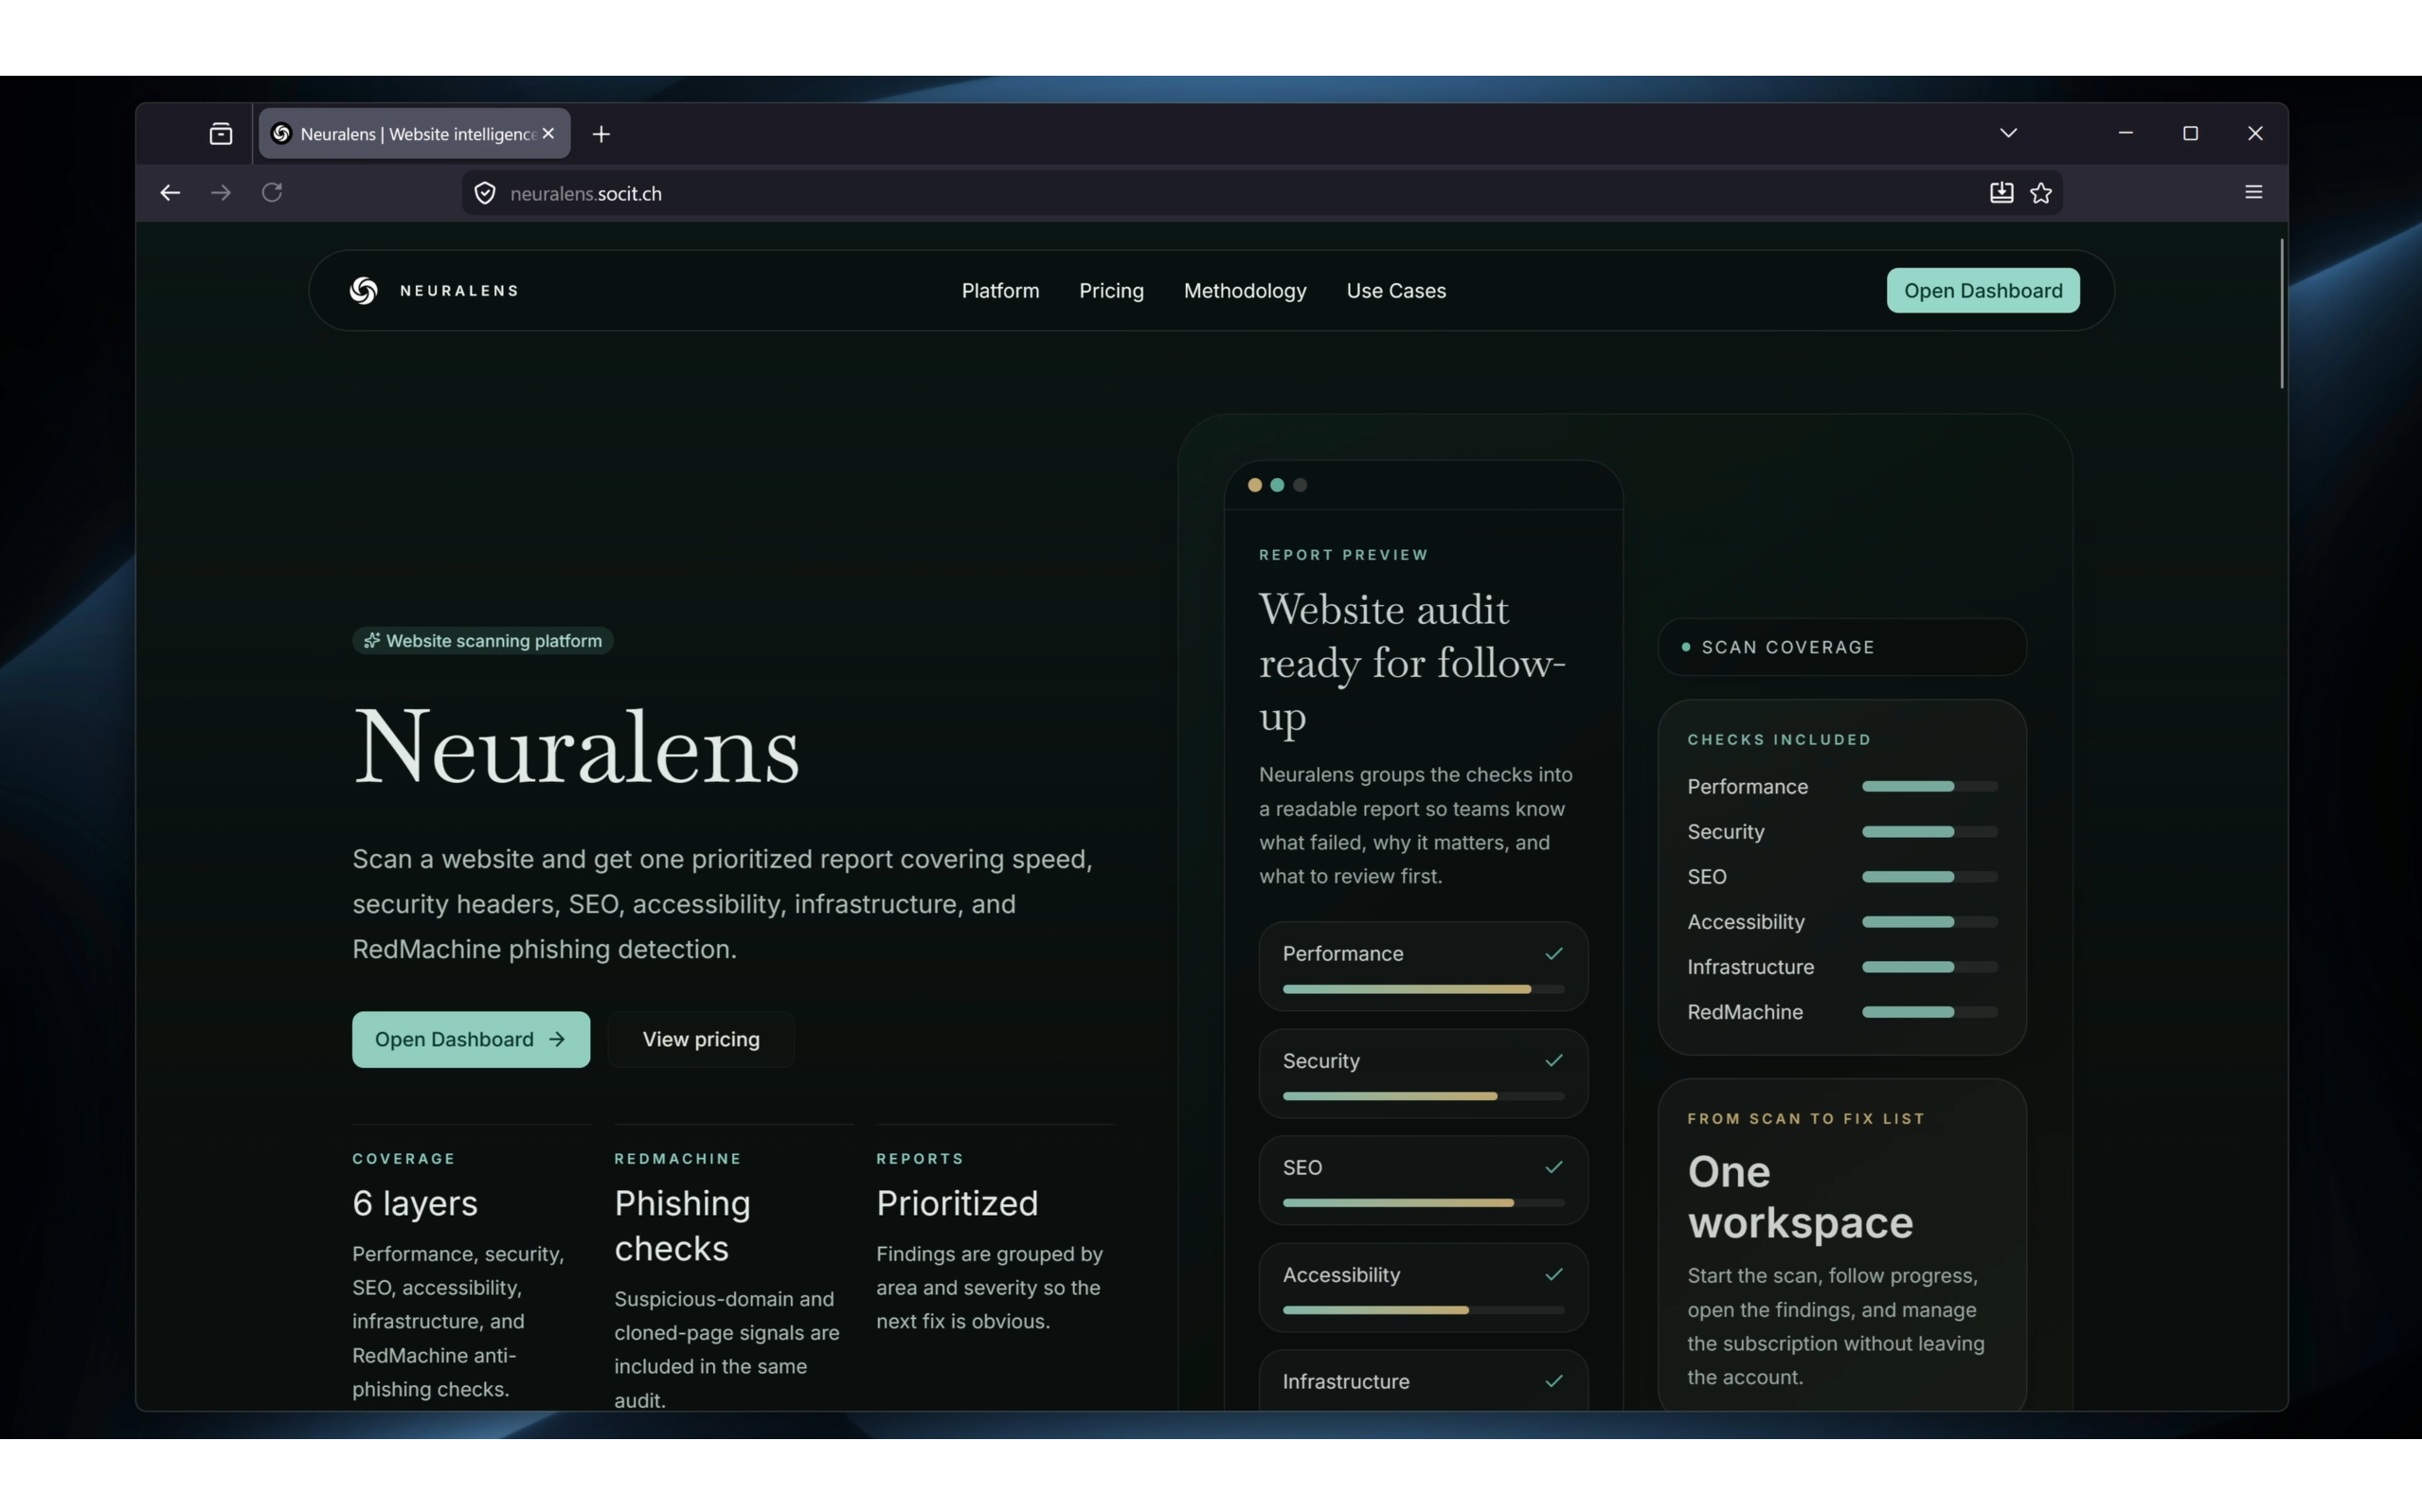
Task: Click the yellow window dot in report preview
Action: click(1254, 485)
